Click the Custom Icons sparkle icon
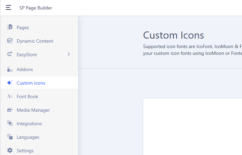The image size is (242, 155). tap(10, 83)
